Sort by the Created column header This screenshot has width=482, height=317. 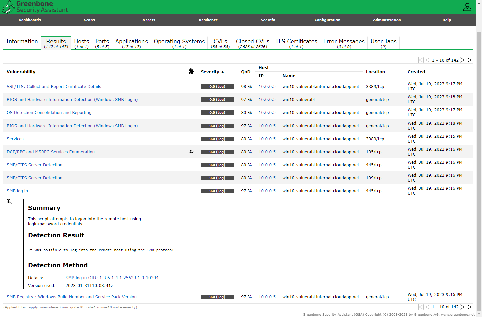point(416,72)
